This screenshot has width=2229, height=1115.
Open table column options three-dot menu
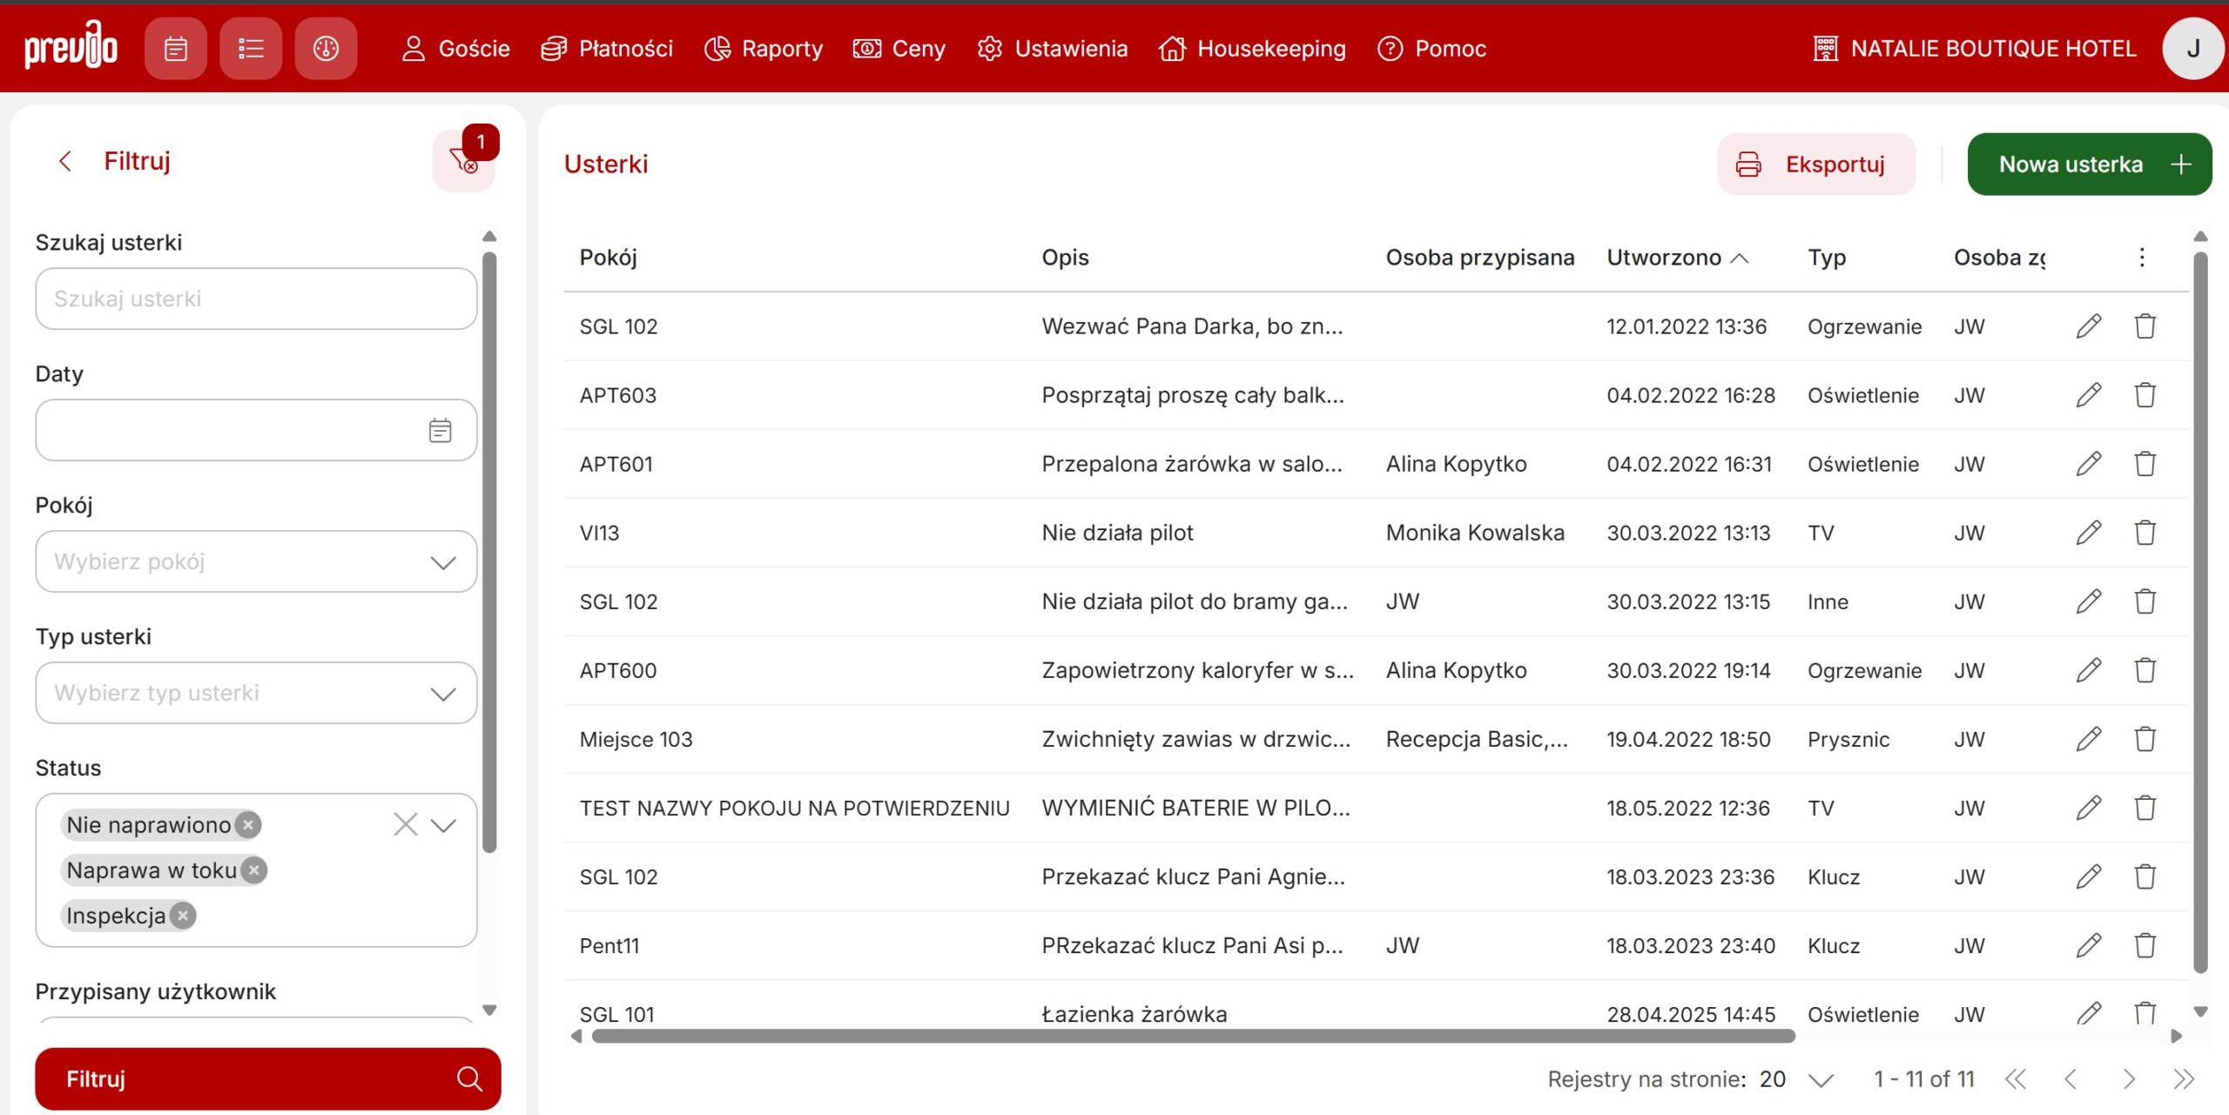click(2142, 258)
